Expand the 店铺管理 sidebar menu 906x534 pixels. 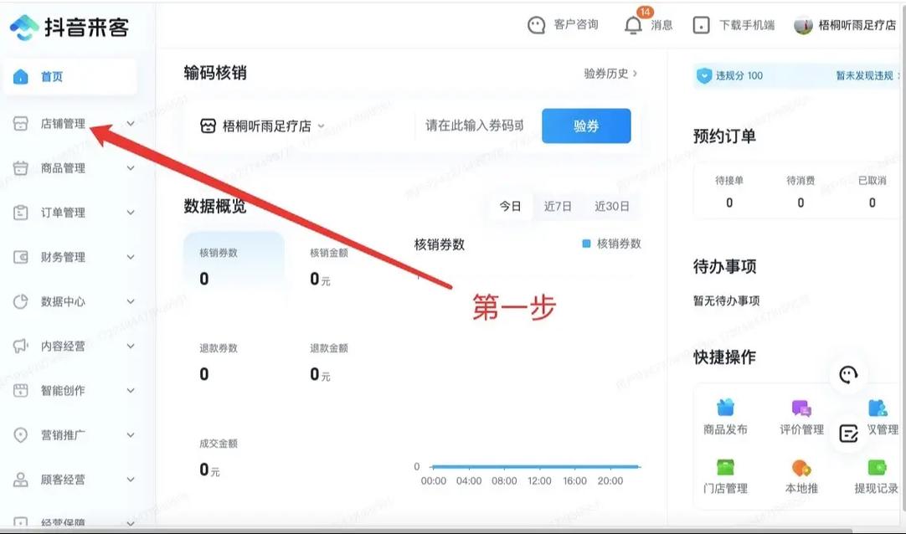67,122
